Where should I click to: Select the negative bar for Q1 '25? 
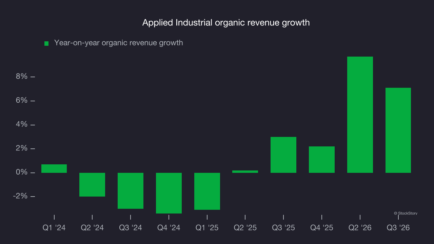pos(207,191)
